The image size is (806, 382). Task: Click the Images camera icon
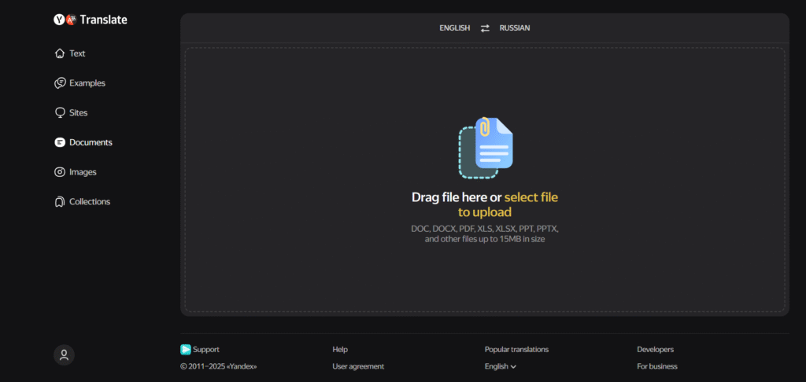click(59, 172)
